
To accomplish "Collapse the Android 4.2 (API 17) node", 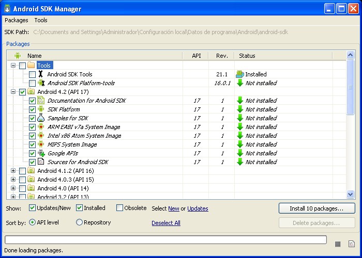I will [13, 92].
